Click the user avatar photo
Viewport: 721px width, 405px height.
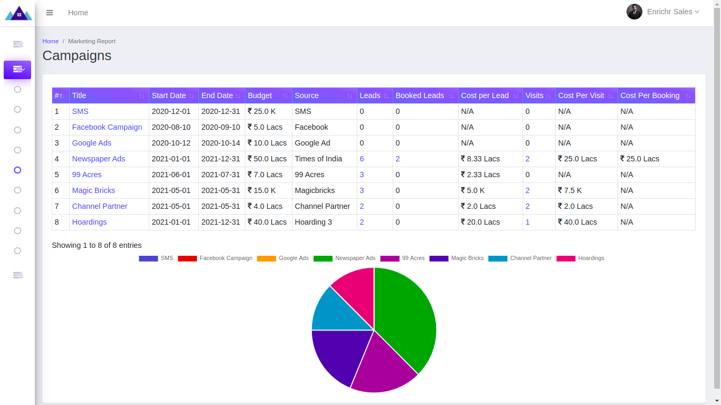[x=634, y=12]
